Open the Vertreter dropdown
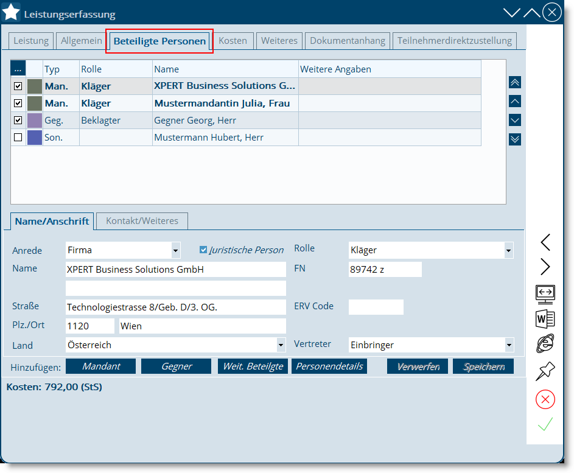574x473 pixels. coord(509,345)
